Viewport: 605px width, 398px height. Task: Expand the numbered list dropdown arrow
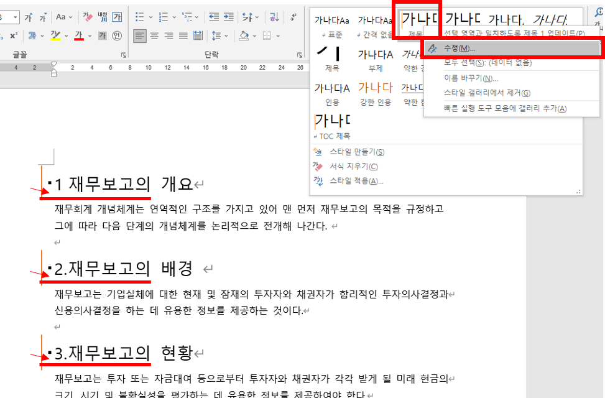tap(174, 17)
